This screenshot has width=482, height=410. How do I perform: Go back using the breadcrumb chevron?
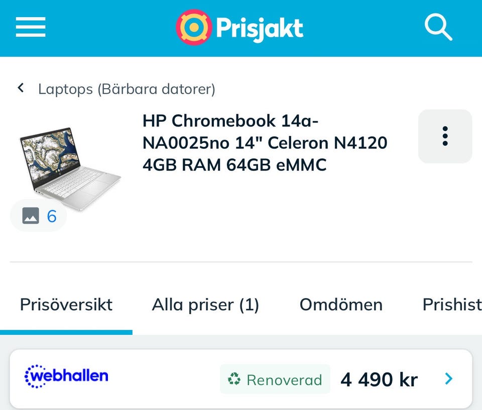[x=21, y=89]
